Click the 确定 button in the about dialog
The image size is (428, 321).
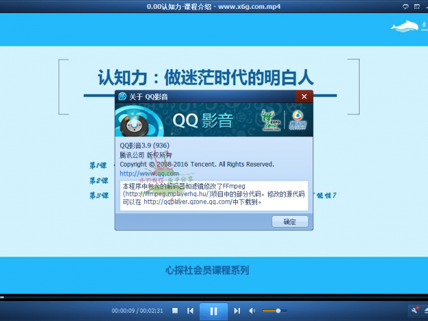coord(290,221)
